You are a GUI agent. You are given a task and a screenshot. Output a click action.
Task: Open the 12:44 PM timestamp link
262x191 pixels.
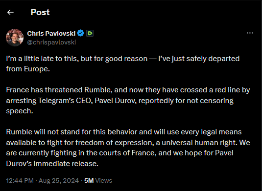pos(20,181)
